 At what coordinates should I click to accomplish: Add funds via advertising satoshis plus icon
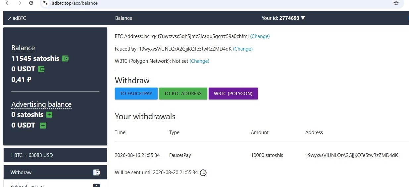click(49, 115)
